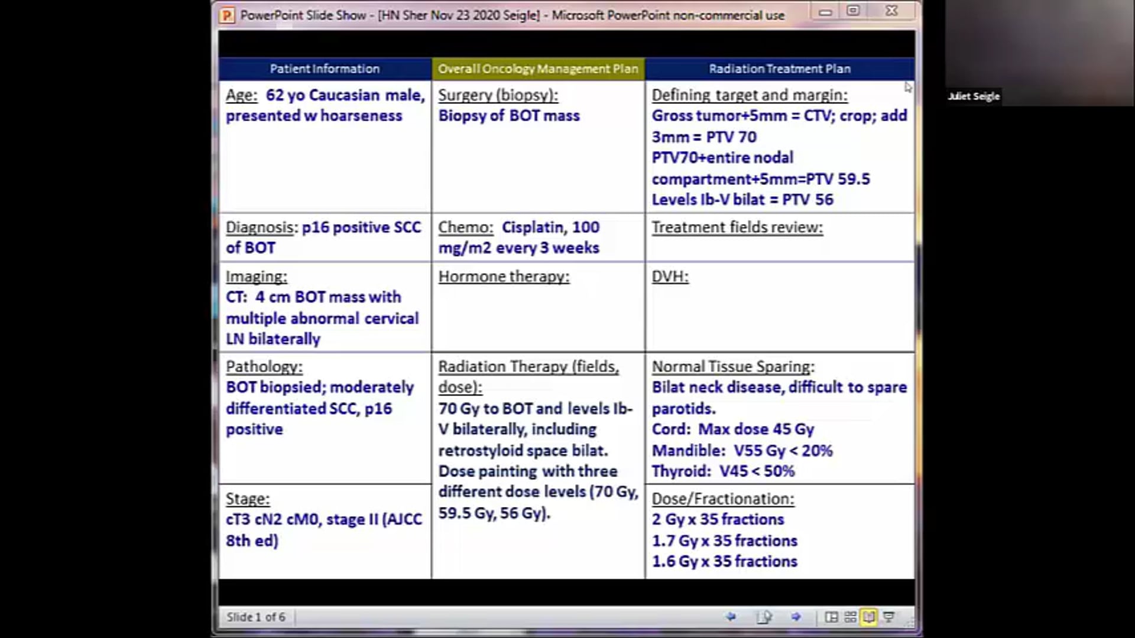Minimize the PowerPoint window
The height and width of the screenshot is (638, 1135).
pyautogui.click(x=825, y=11)
